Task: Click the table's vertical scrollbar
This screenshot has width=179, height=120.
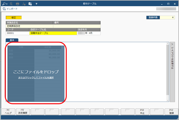Action: click(168, 70)
